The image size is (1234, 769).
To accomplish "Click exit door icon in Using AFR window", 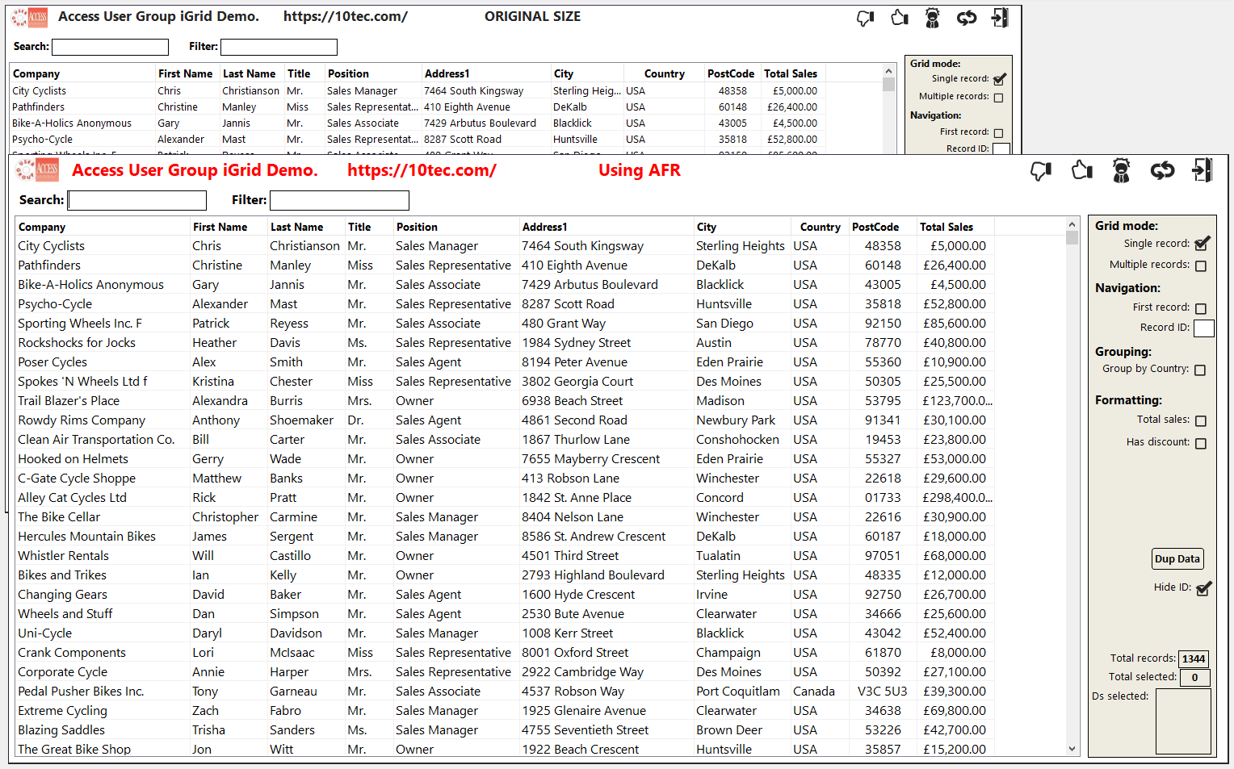I will point(1203,170).
